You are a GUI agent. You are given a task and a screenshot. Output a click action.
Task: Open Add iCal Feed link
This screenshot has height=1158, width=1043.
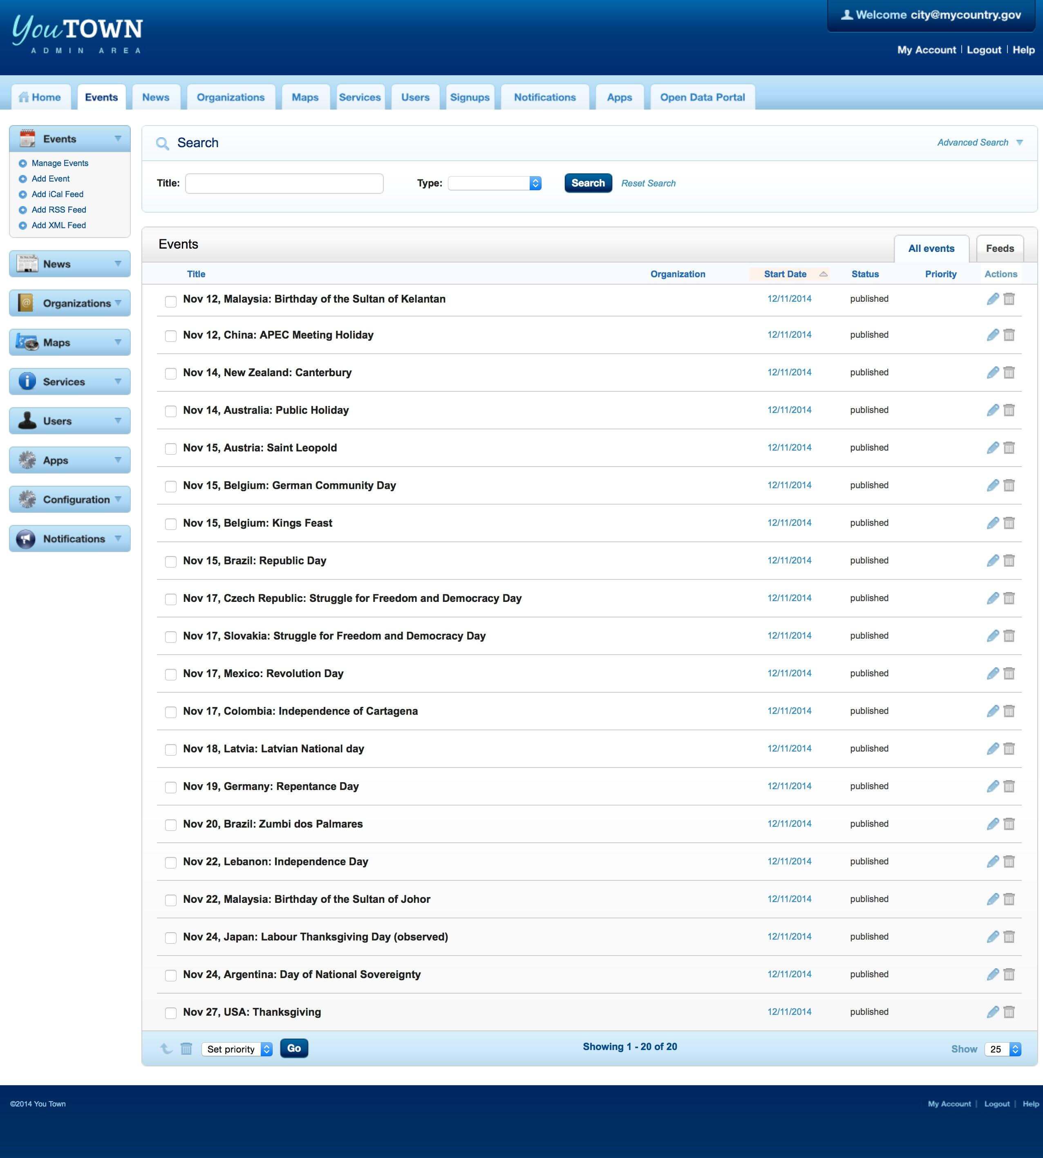click(57, 194)
